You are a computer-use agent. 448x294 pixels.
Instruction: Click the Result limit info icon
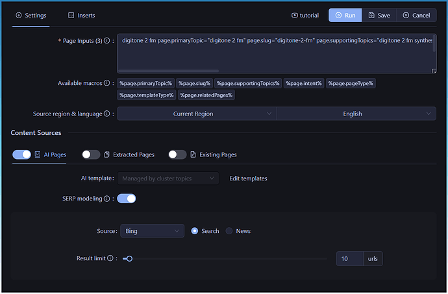pos(110,259)
